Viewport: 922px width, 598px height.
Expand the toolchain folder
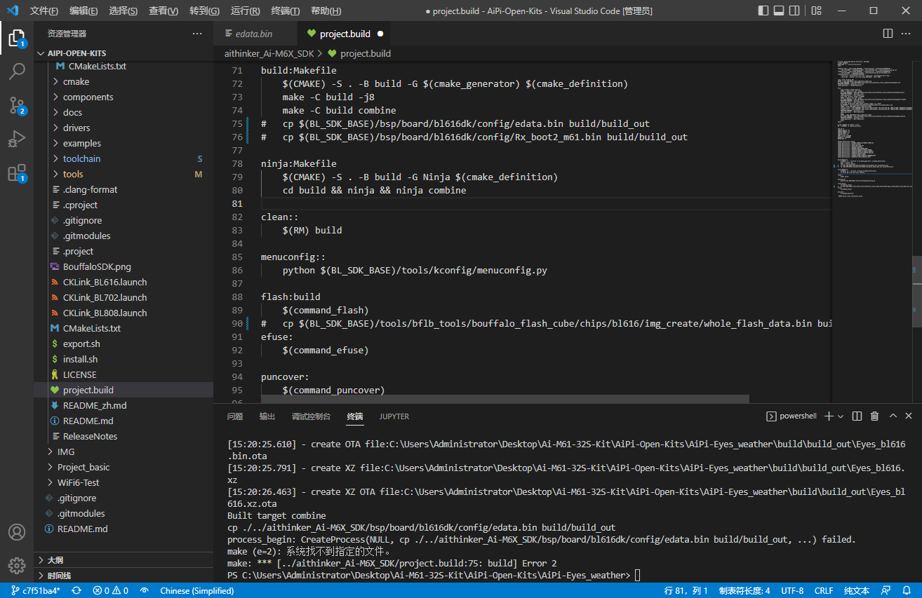[123, 158]
